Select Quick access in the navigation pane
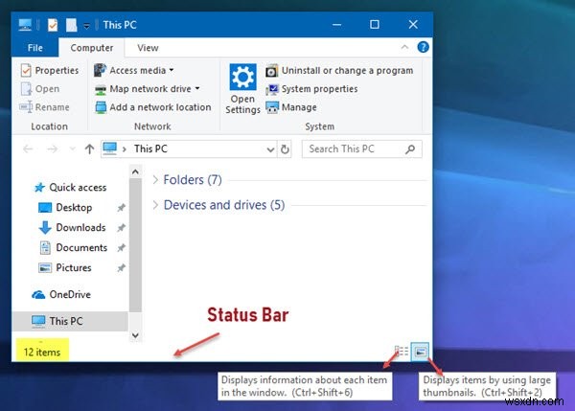 click(70, 188)
